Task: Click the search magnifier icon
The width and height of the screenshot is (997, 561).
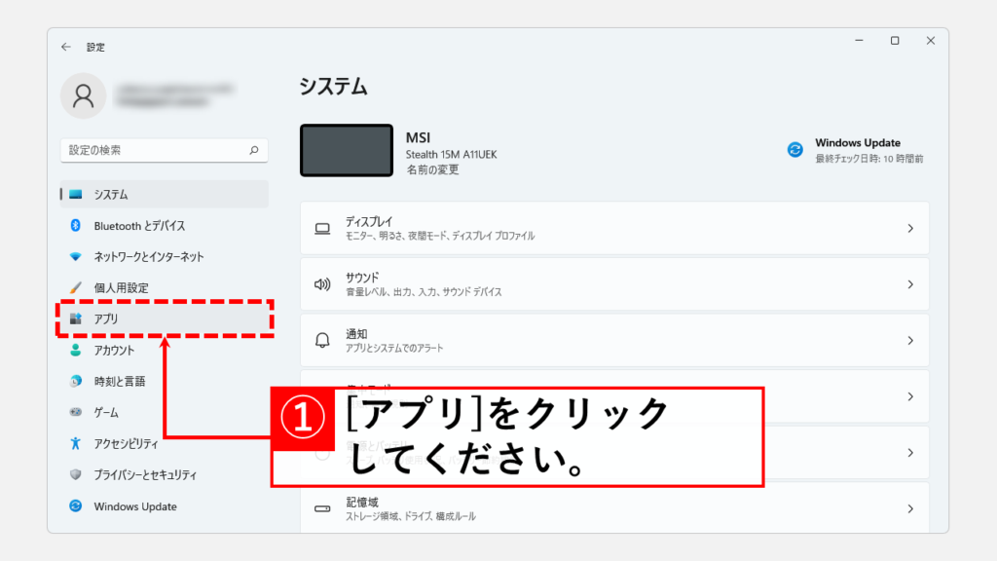Action: tap(254, 150)
